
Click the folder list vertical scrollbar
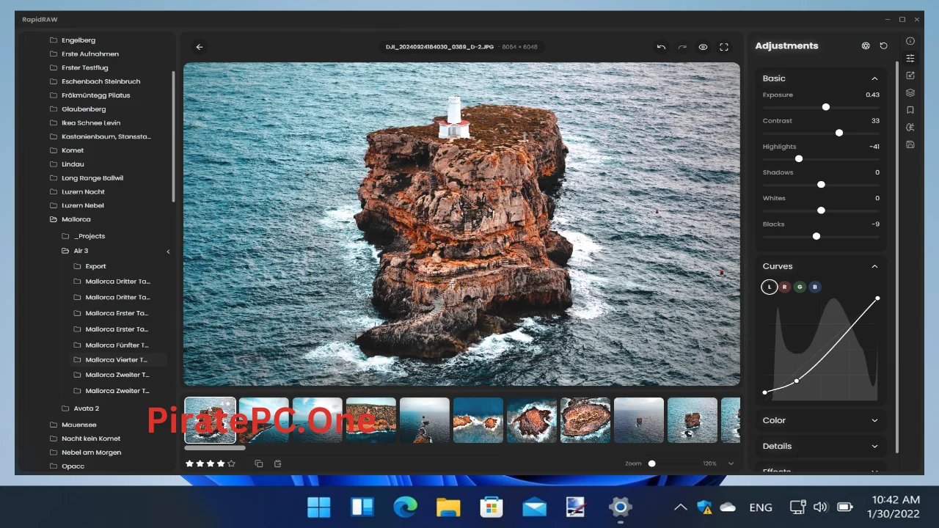point(174,136)
